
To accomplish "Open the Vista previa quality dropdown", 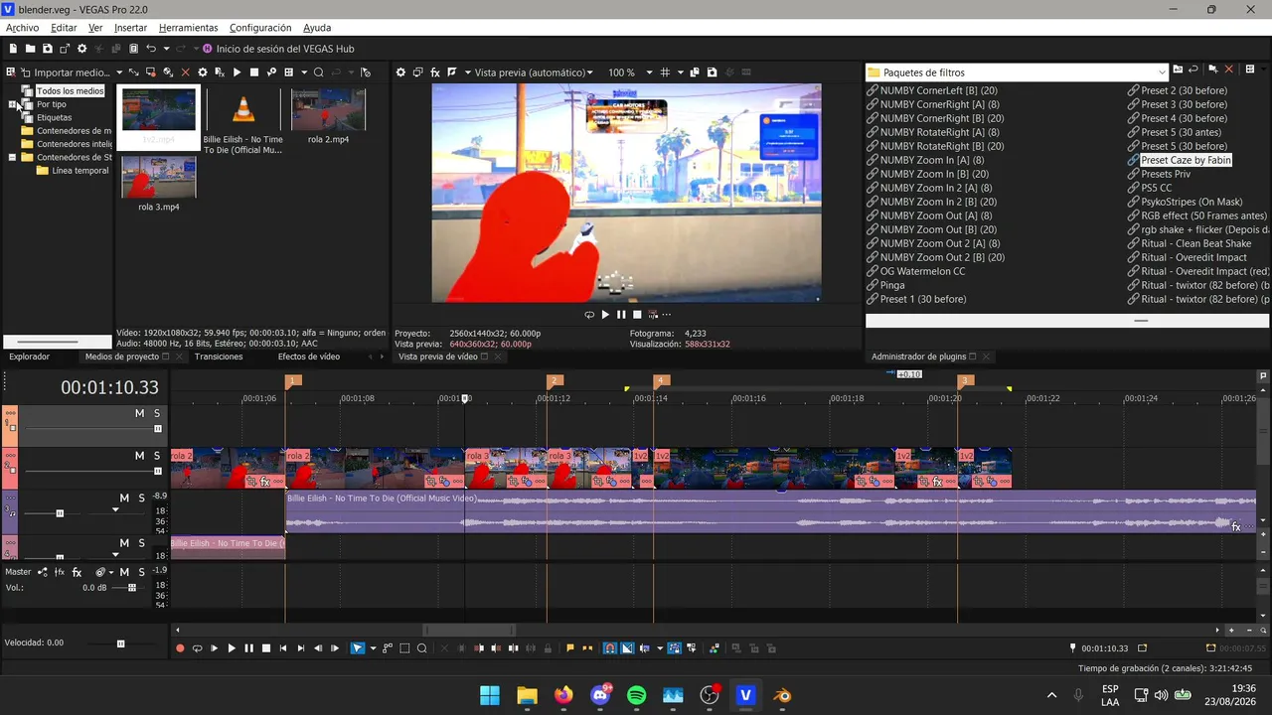I will pos(589,72).
